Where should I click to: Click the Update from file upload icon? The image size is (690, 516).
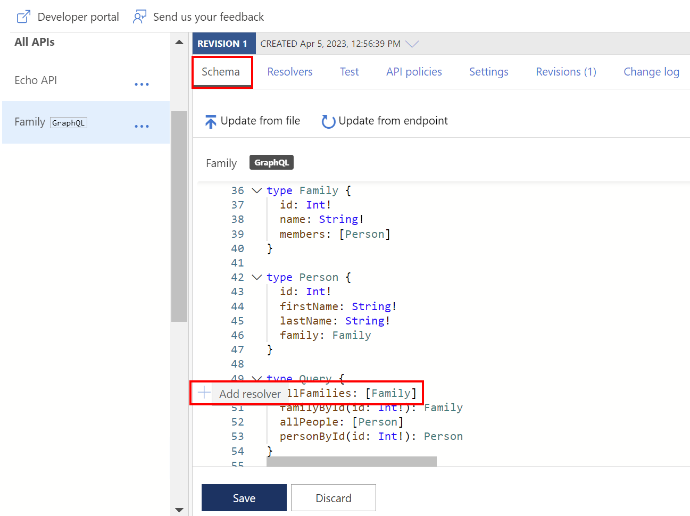pos(212,121)
